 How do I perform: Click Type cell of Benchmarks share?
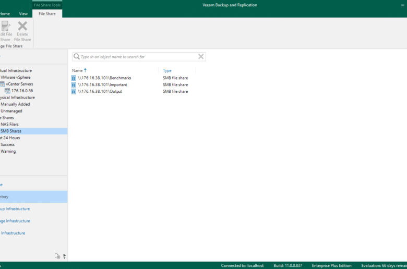[175, 78]
